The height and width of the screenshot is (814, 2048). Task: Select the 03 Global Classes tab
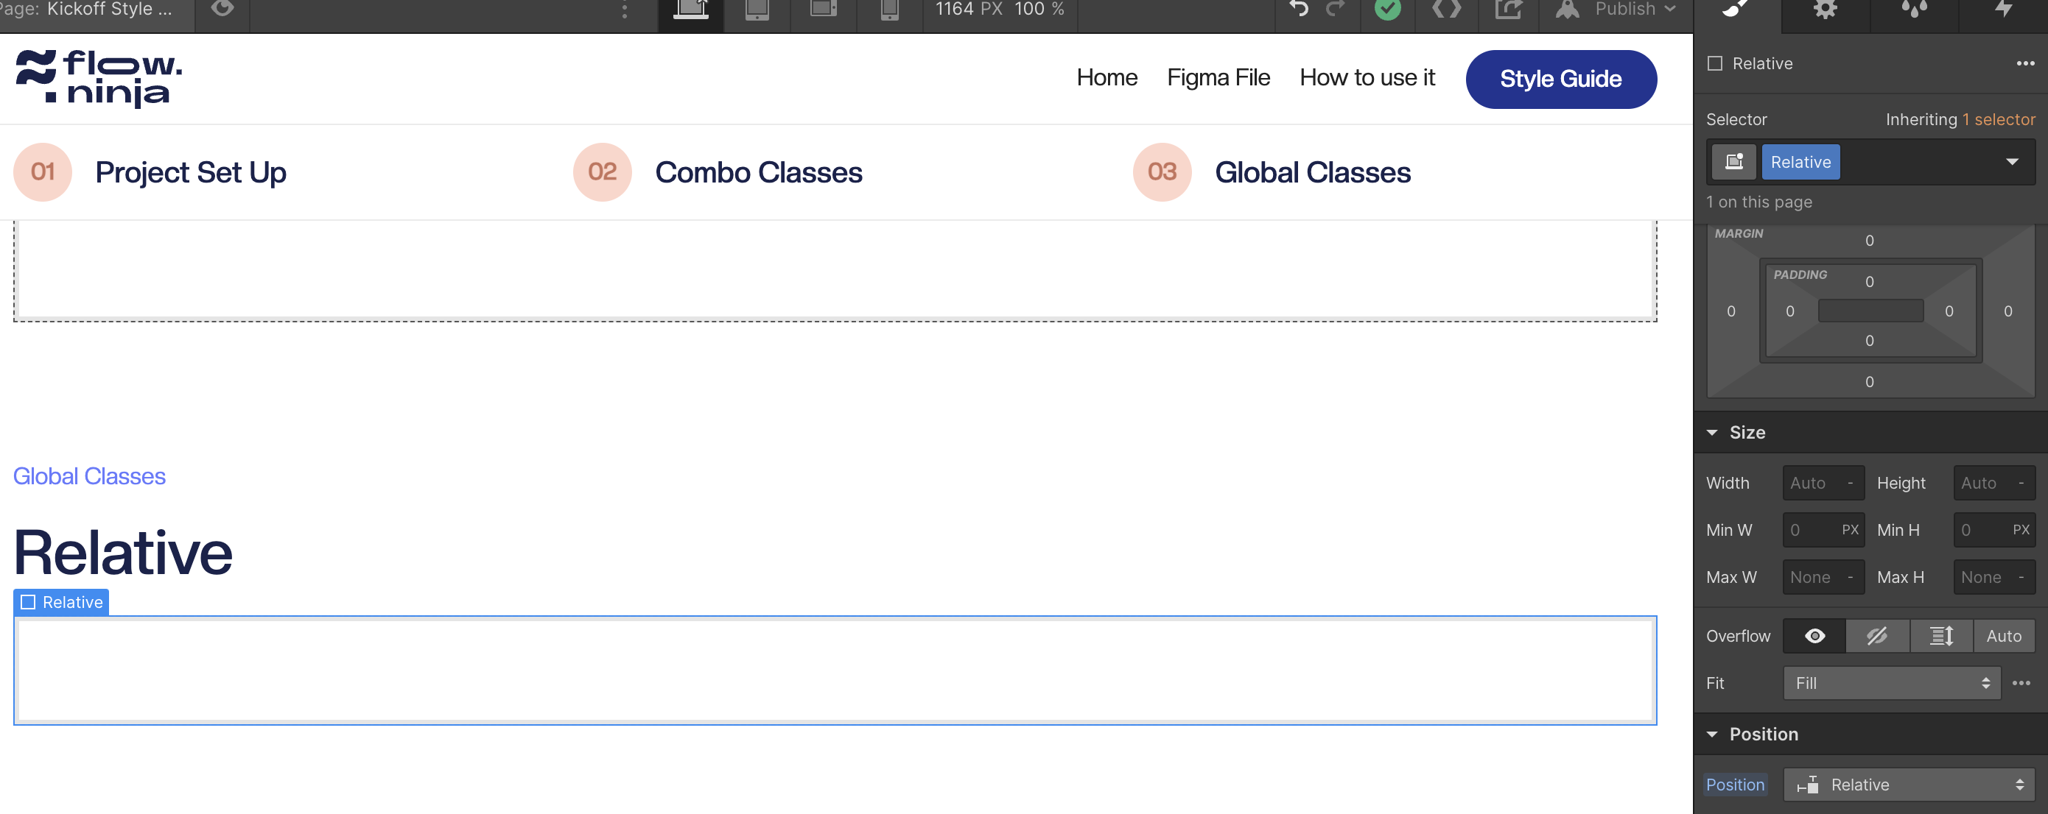tap(1272, 172)
